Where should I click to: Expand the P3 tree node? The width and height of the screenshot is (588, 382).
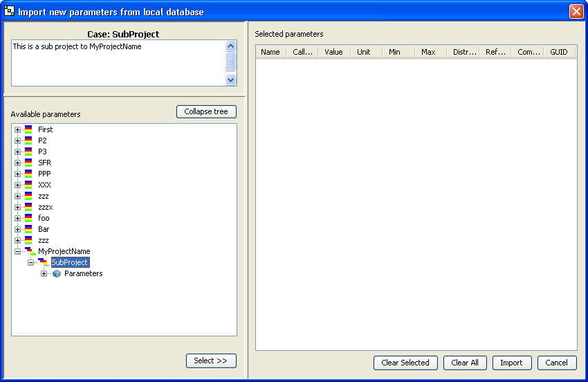pos(17,152)
